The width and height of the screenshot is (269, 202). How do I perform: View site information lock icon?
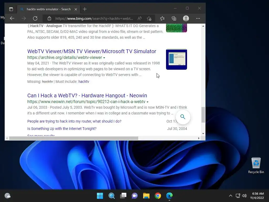pos(49,18)
